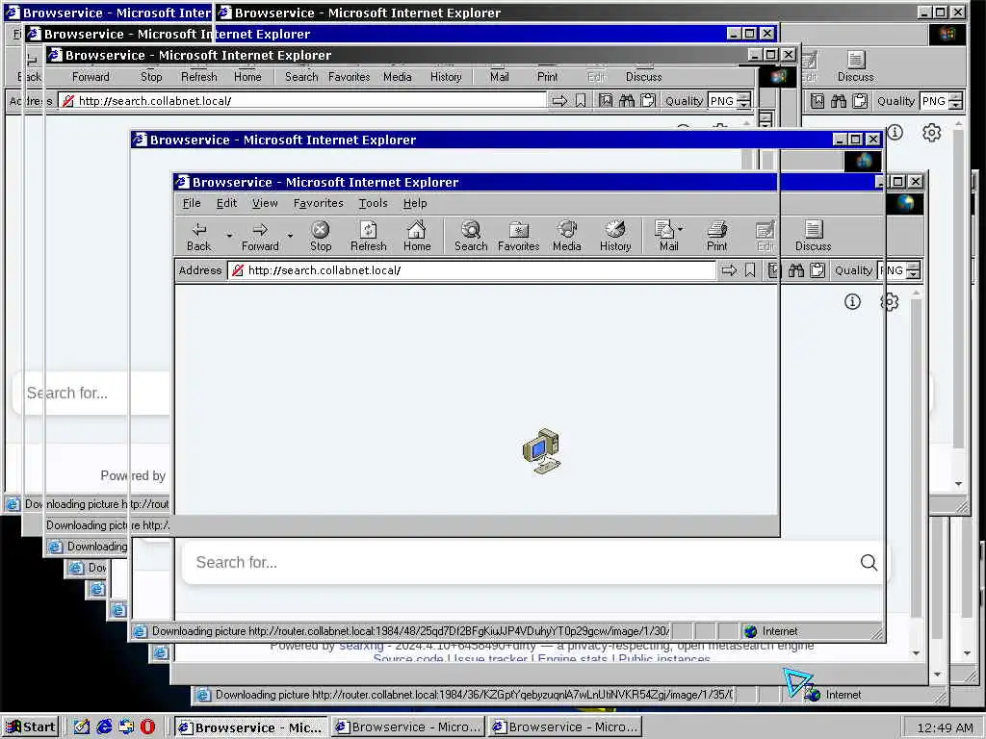Click status text with router.collabnet.local:1984/48 URL
Screen dimensions: 986x739
point(410,631)
